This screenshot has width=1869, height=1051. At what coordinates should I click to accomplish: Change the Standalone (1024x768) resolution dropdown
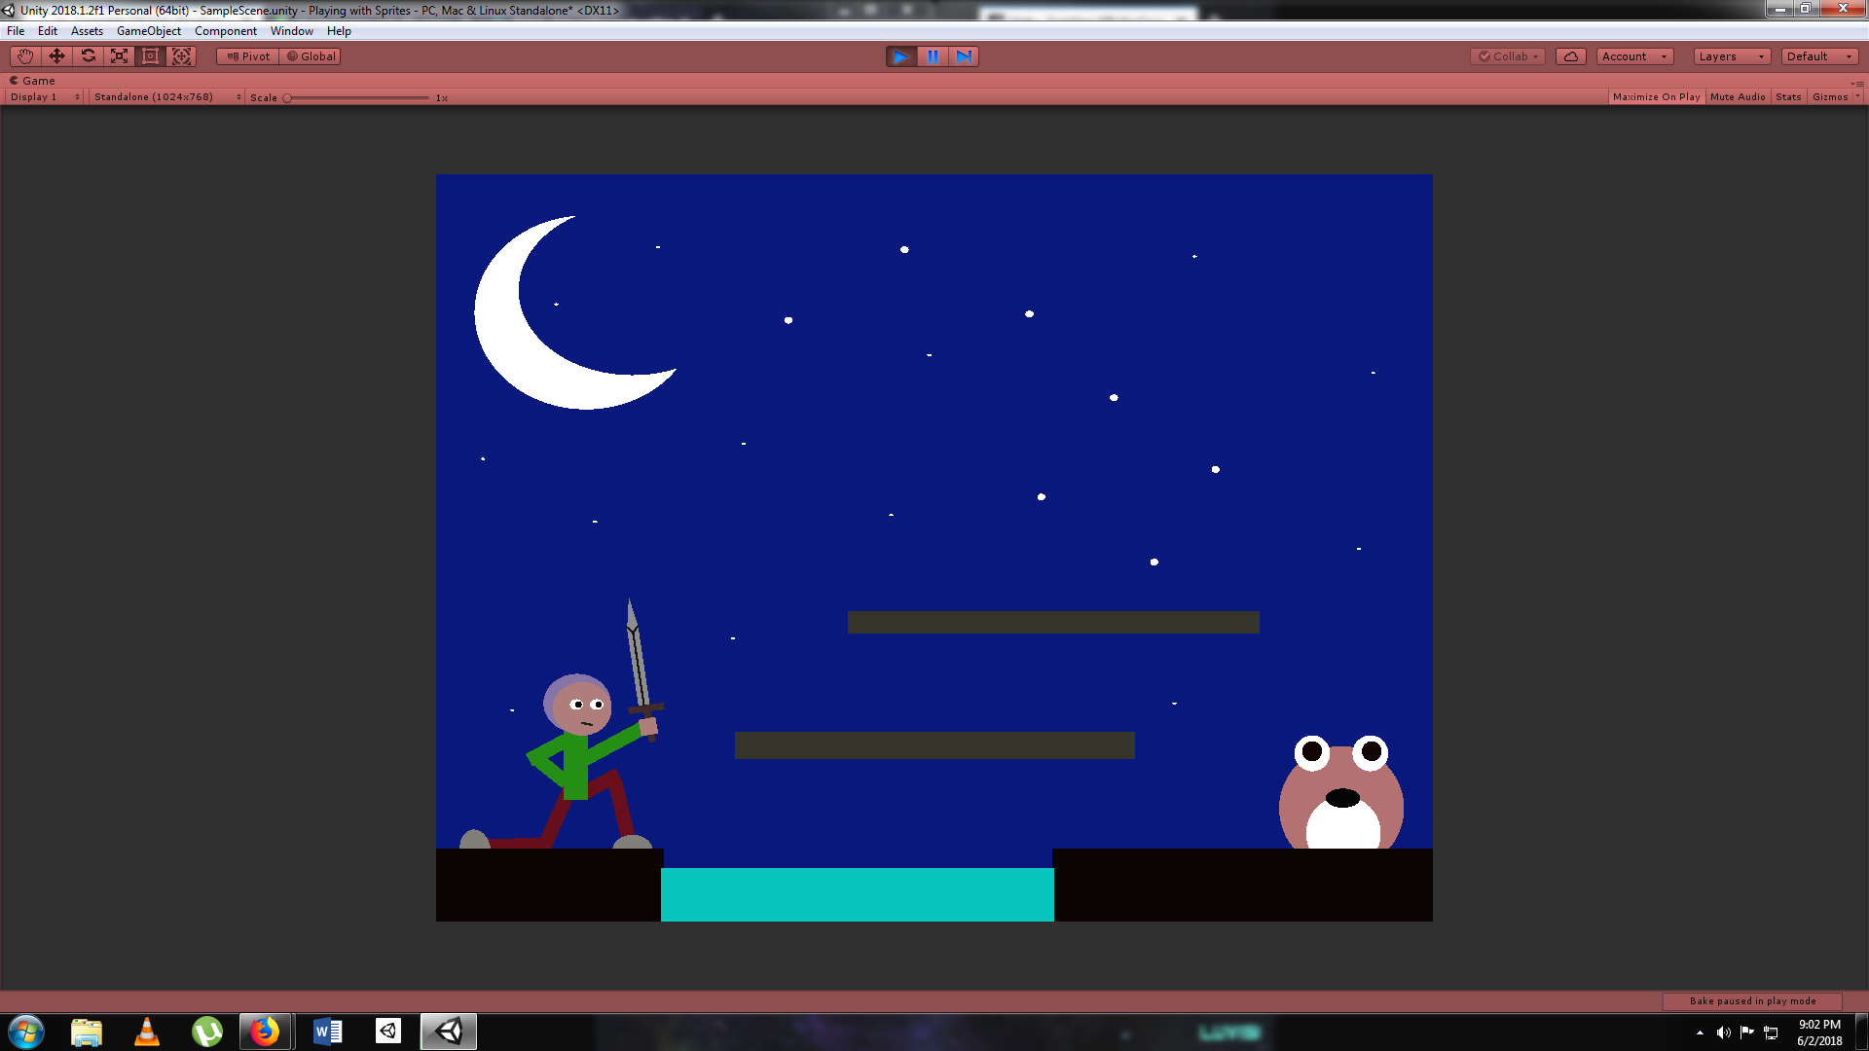click(165, 96)
